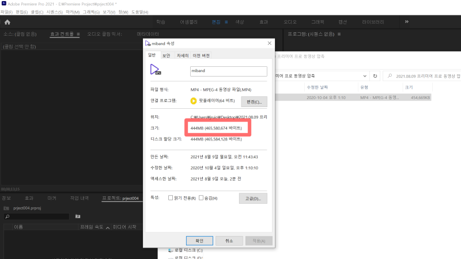
Task: Open the 마커(M) menu
Action: click(73, 12)
